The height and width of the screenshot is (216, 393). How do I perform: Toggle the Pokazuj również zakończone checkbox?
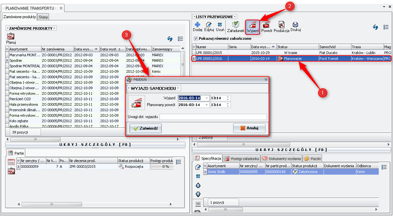196,38
